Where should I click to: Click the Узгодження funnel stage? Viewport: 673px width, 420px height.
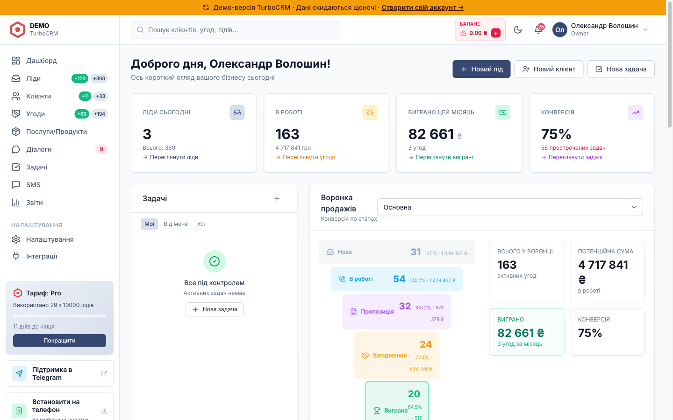(x=397, y=356)
